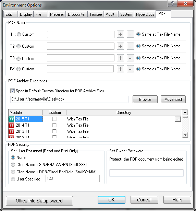Check Custom box for 2014 T1
This screenshot has height=211, width=196.
(x=54, y=125)
